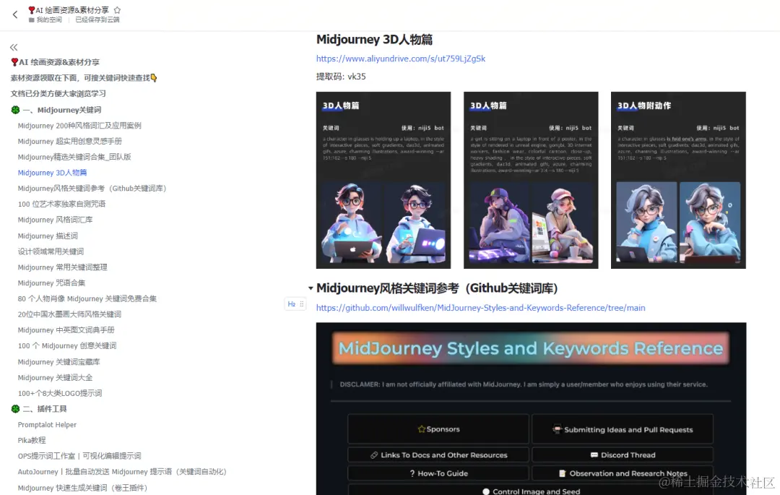
Task: Select outline item AI 绘画资源&素材分享
Action: (x=55, y=62)
